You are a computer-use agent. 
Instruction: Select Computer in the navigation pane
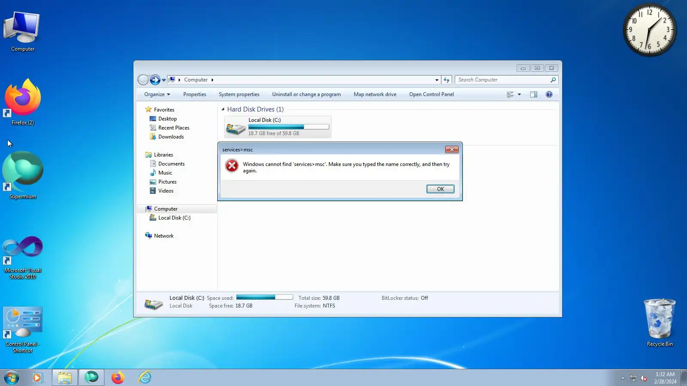coord(176,209)
